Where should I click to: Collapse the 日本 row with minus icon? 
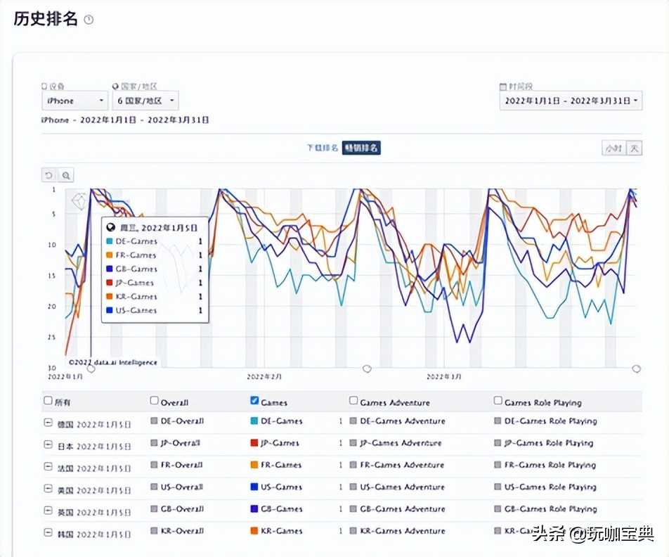(x=48, y=444)
